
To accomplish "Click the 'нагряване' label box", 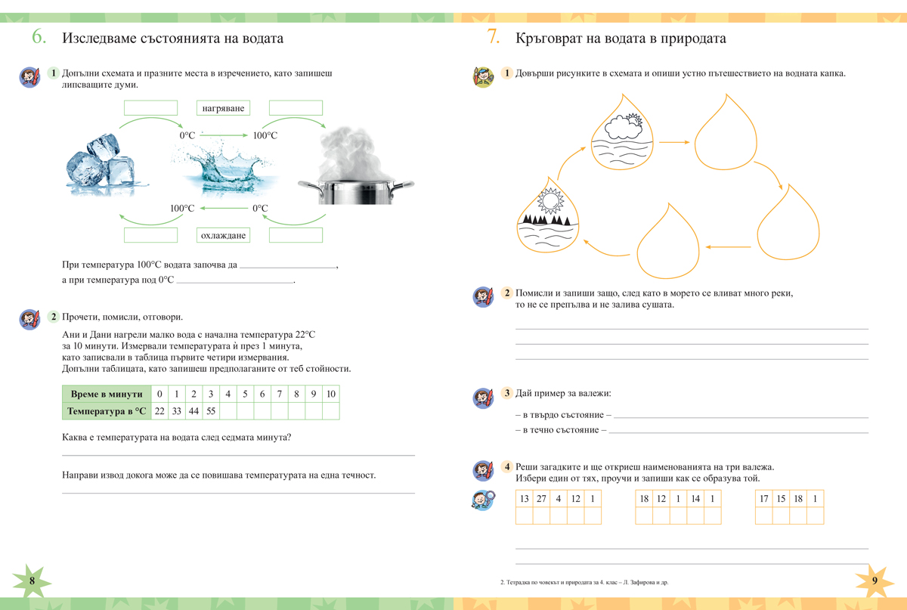I will pyautogui.click(x=224, y=108).
